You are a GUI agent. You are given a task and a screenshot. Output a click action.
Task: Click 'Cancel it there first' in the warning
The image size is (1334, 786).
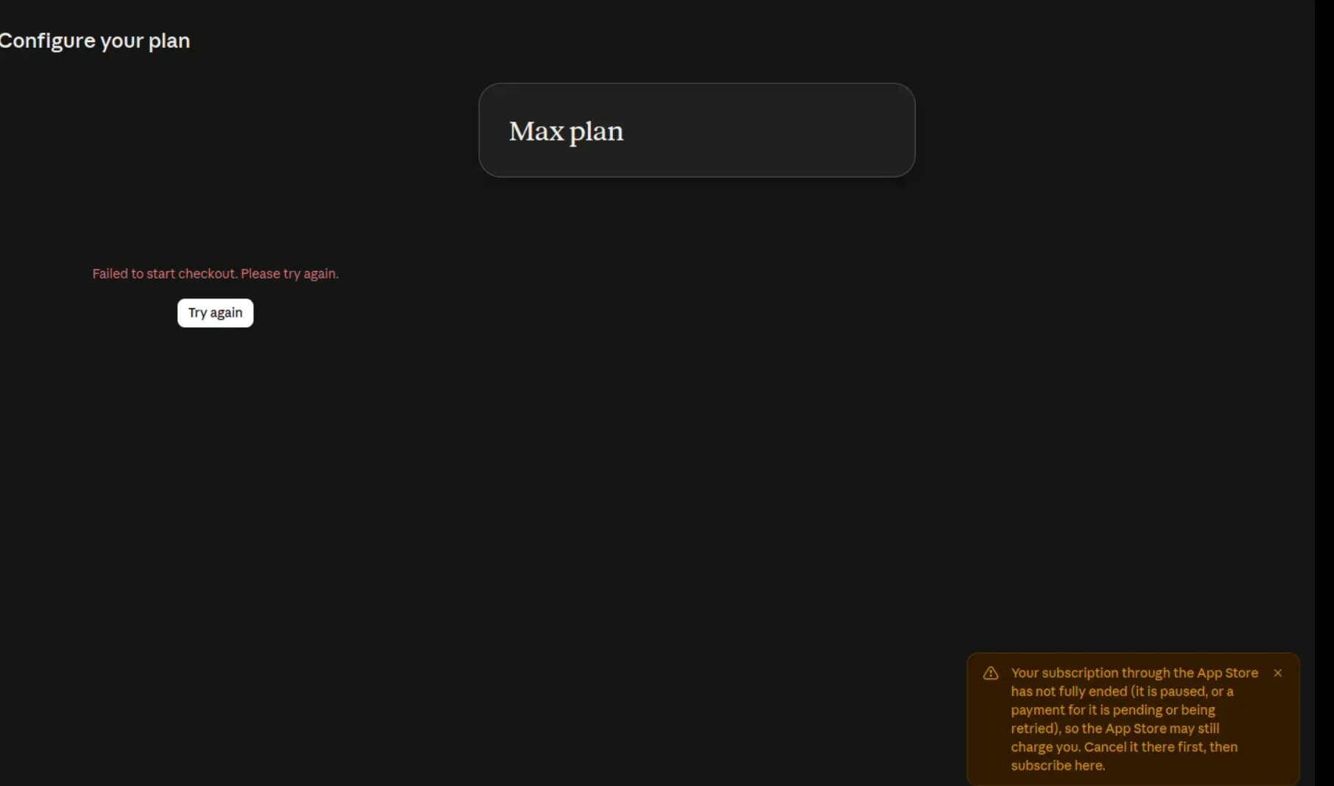1144,747
